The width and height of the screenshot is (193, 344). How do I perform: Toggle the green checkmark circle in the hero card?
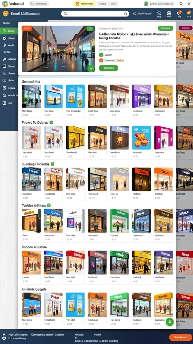point(101,55)
